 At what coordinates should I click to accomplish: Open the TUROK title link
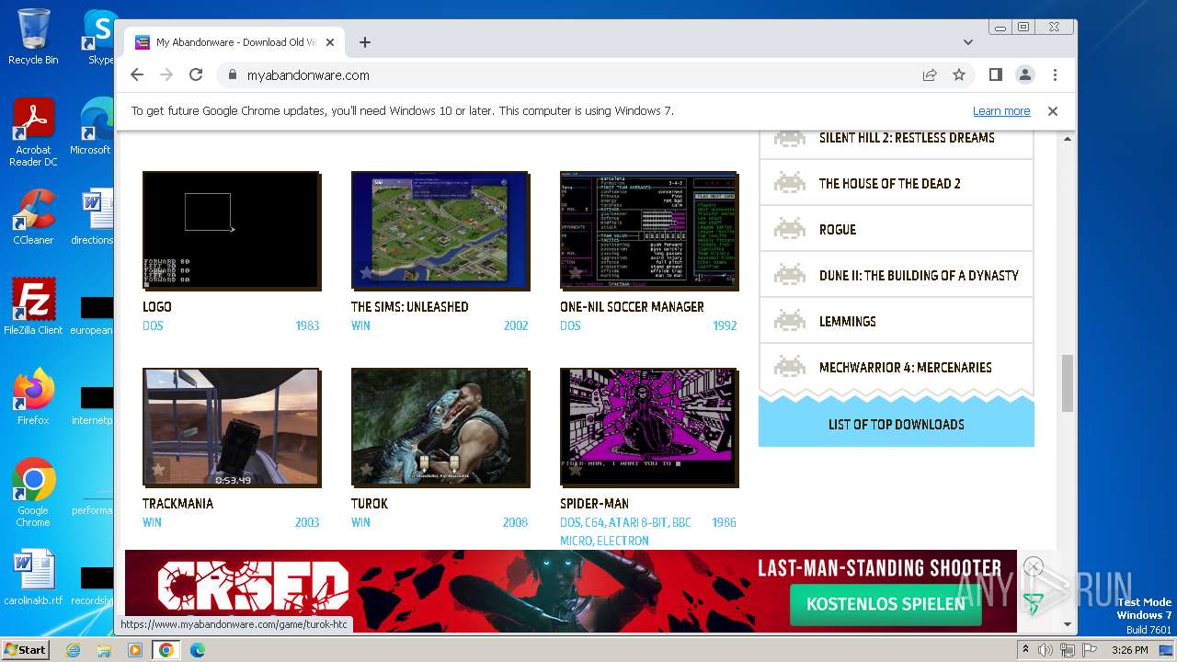(370, 504)
